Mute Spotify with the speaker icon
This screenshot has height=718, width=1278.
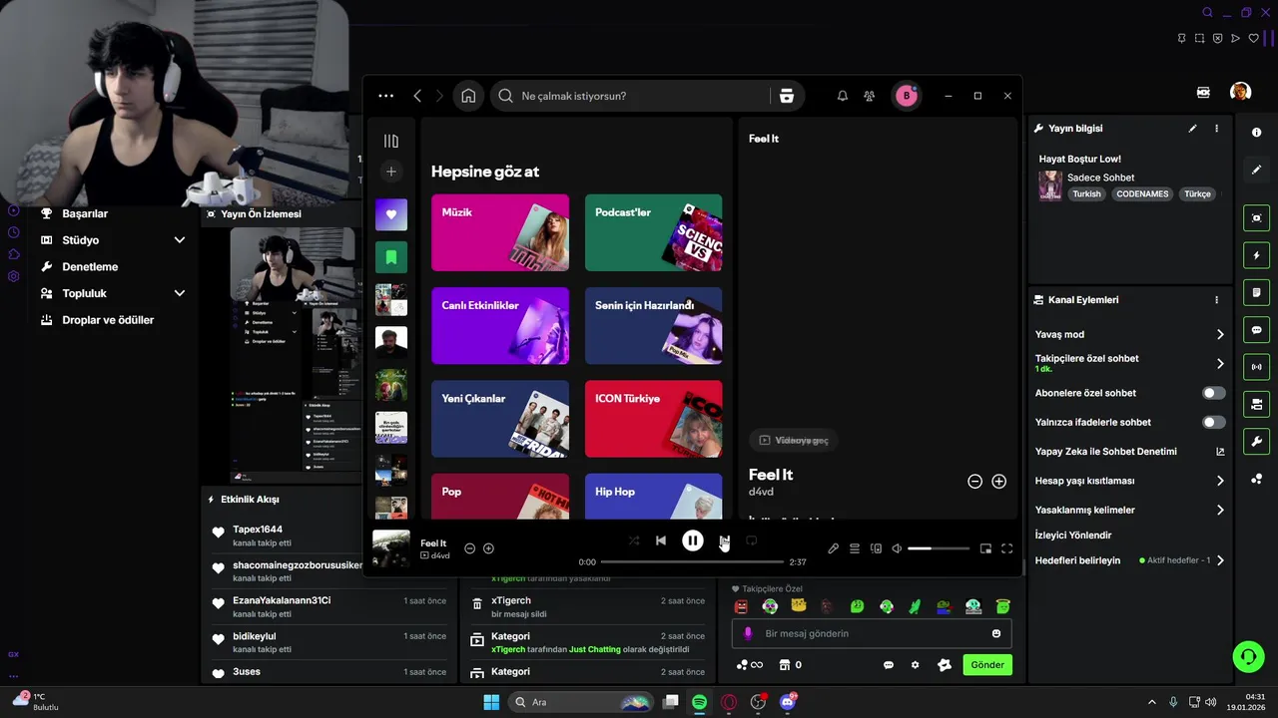(897, 548)
